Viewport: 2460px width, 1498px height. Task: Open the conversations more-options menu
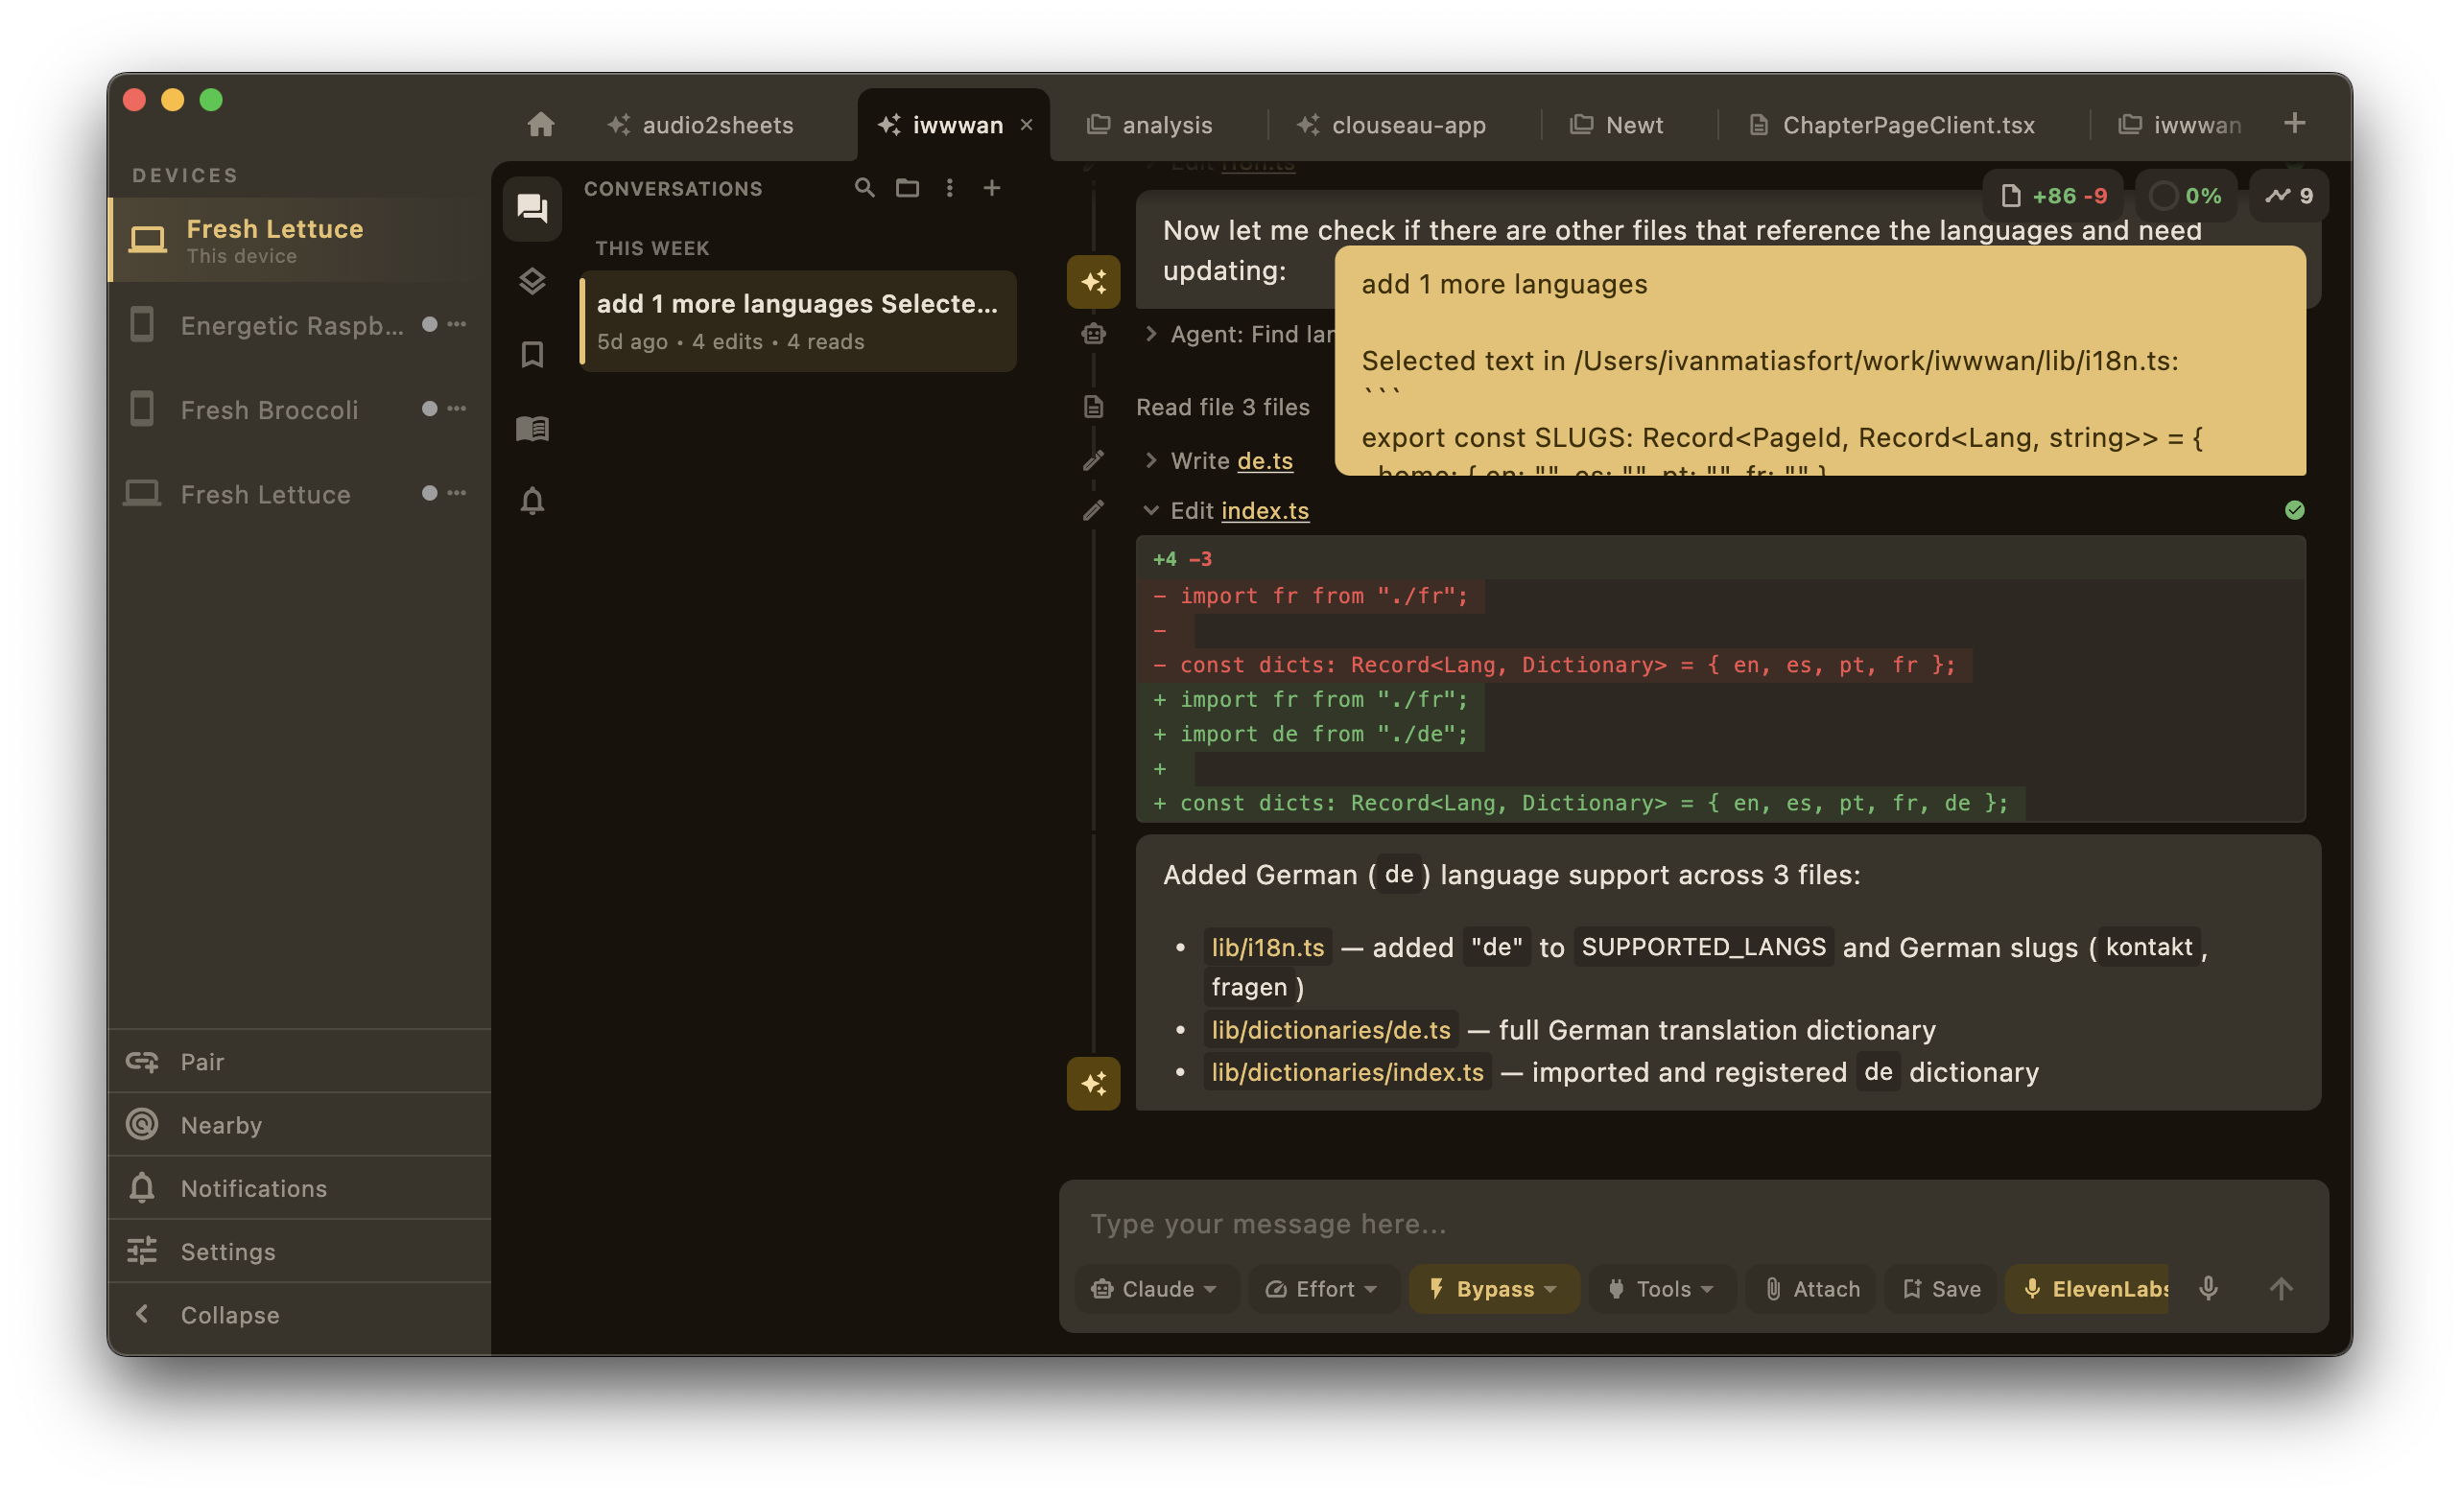pyautogui.click(x=950, y=188)
